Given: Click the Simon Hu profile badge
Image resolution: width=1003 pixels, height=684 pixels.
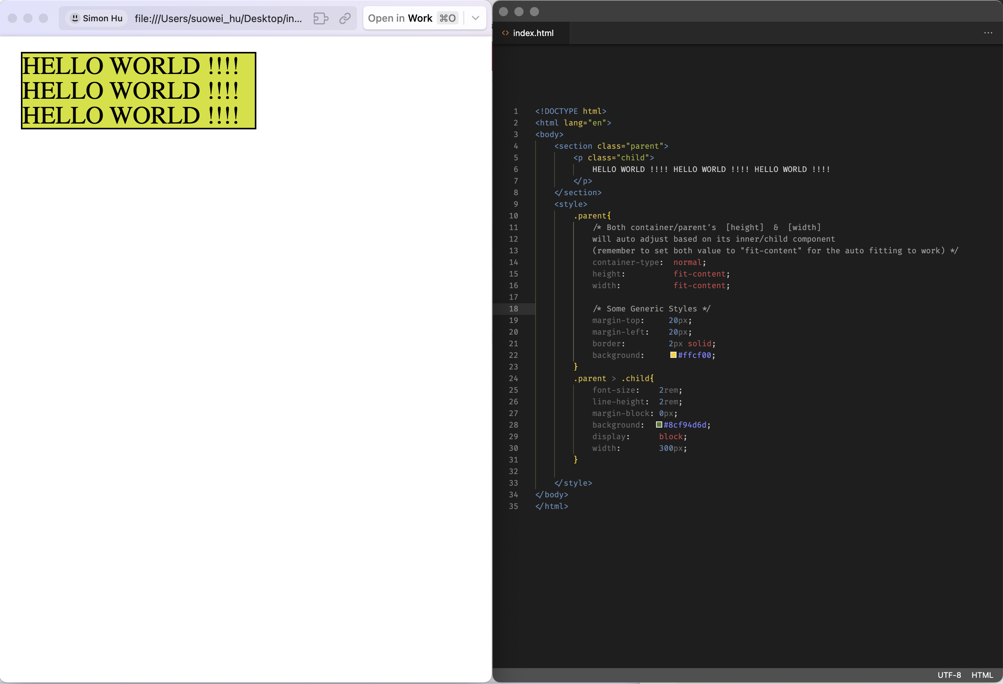Looking at the screenshot, I should point(97,18).
